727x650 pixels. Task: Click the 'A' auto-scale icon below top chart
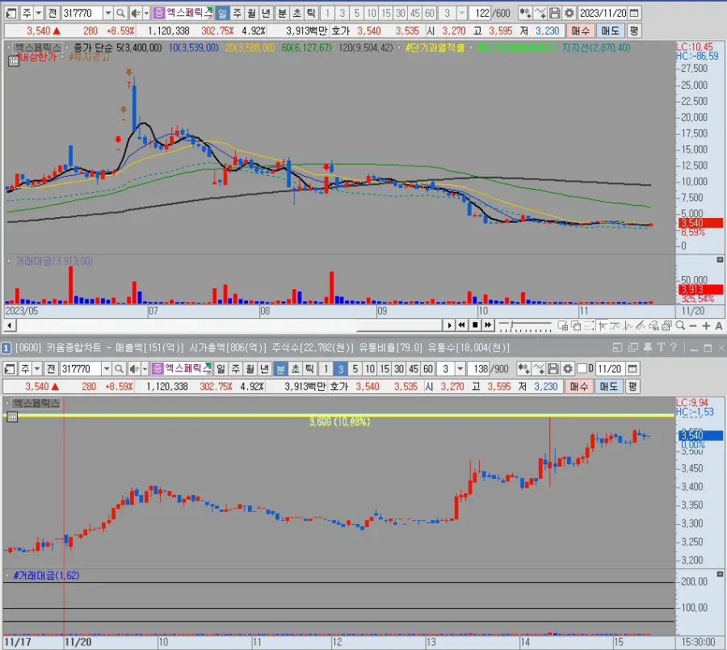[x=719, y=326]
